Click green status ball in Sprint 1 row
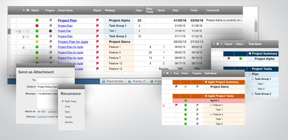The height and width of the screenshot is (140, 288). point(186,101)
